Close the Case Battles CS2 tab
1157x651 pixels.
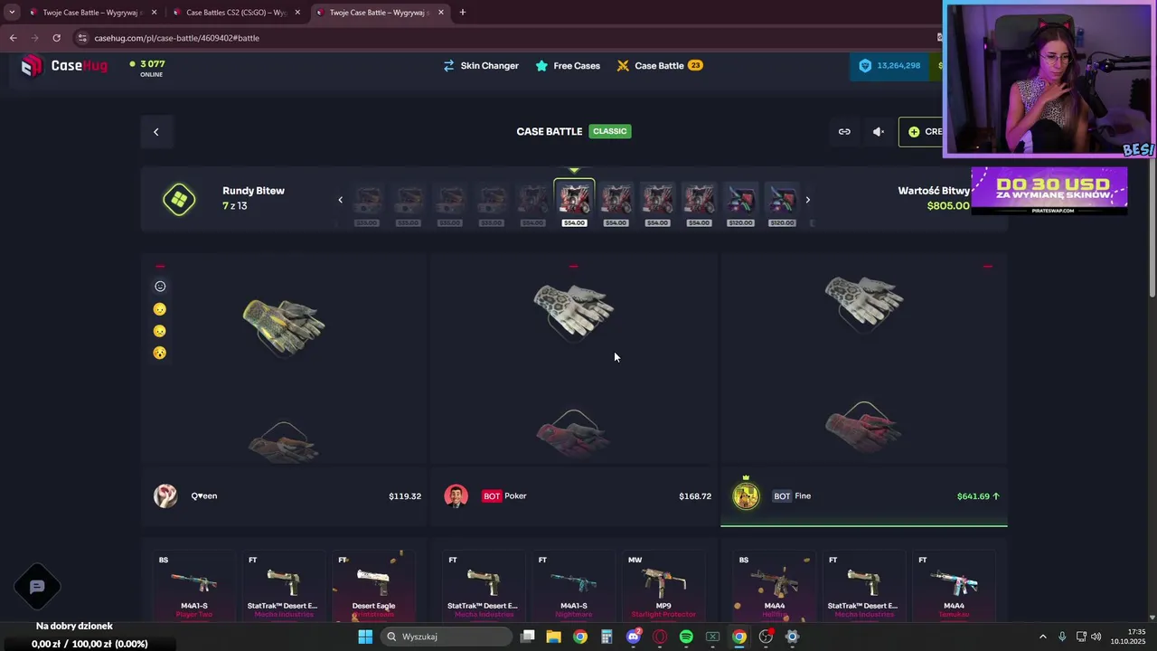(297, 13)
